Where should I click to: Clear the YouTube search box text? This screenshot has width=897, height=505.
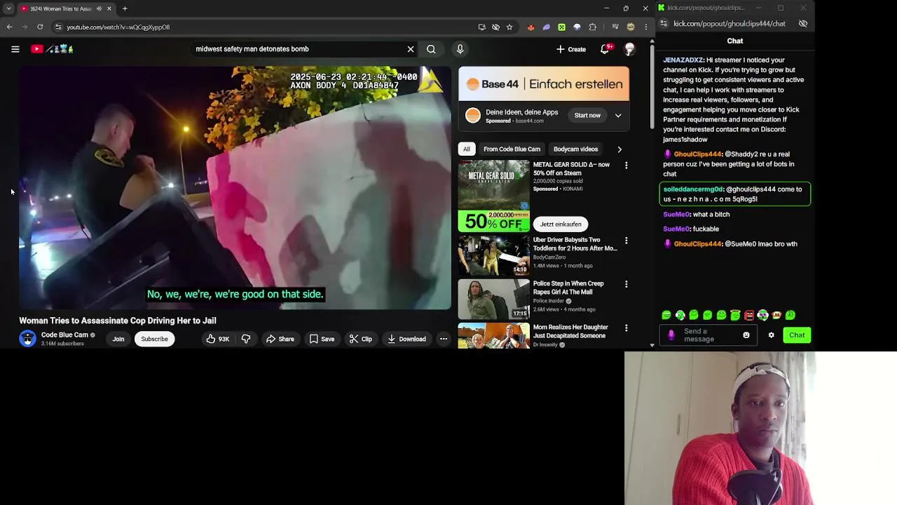coord(411,49)
